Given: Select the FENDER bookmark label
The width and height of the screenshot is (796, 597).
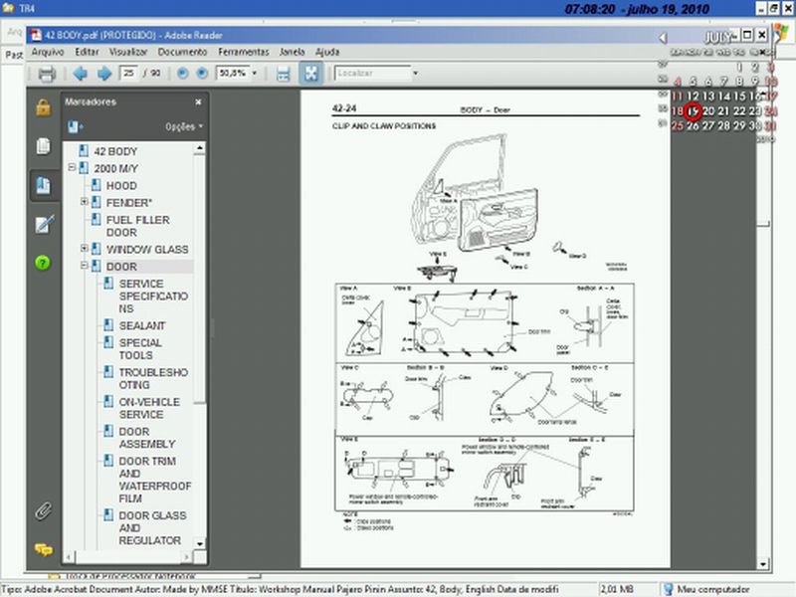Looking at the screenshot, I should (129, 203).
